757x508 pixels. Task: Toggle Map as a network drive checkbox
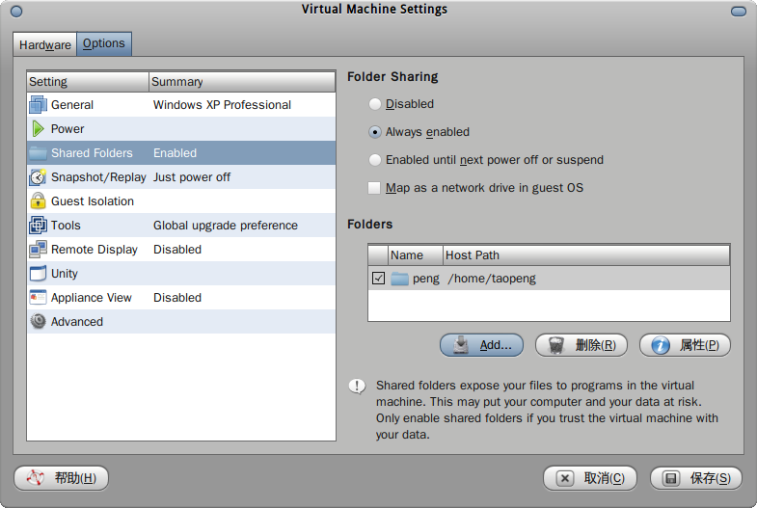coord(374,188)
